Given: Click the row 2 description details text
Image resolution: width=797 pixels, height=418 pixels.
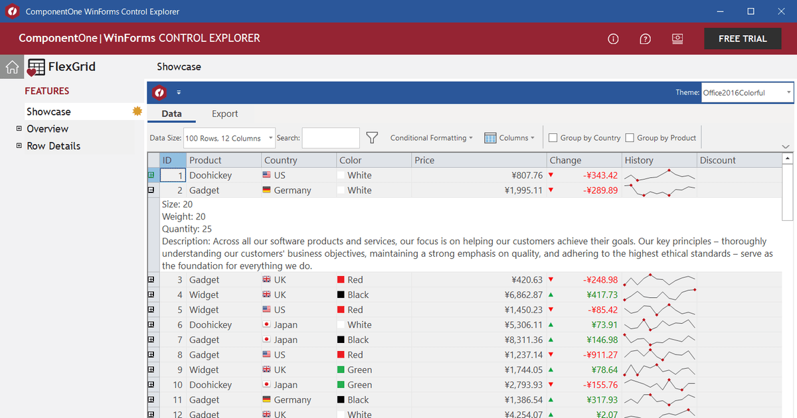Looking at the screenshot, I should (468, 253).
